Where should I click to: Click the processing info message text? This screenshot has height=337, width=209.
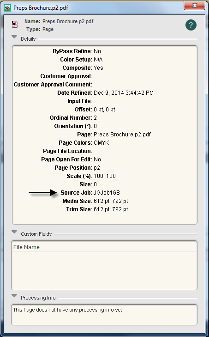tap(68, 310)
